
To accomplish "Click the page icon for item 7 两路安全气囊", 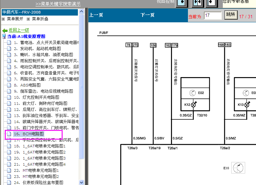I will pos(9,79).
